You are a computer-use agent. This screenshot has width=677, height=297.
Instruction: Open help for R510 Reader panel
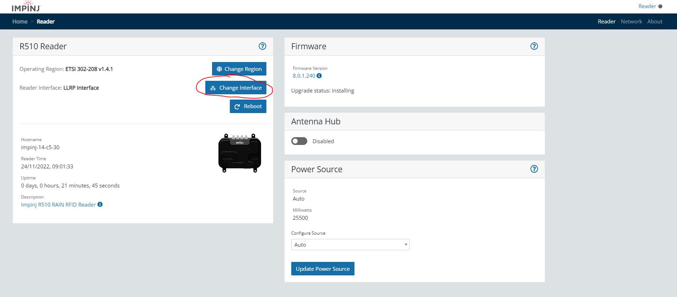[262, 46]
